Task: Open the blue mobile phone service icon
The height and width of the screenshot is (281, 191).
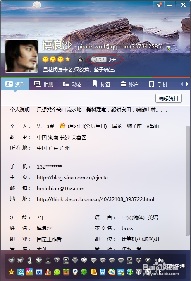Action: [x=103, y=272]
